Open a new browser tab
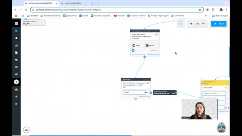This screenshot has height=136, width=242. click(98, 3)
